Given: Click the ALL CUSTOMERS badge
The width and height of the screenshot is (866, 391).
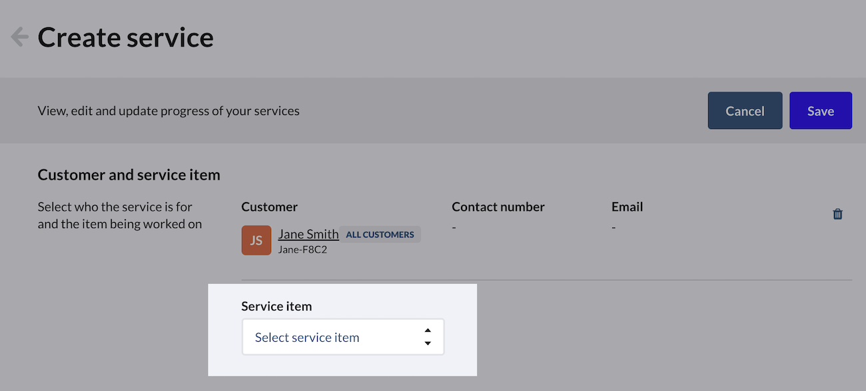Looking at the screenshot, I should [x=380, y=235].
